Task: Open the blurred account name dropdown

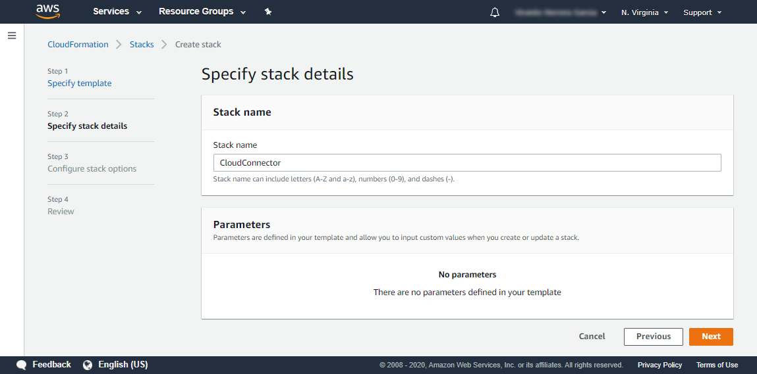Action: click(x=560, y=12)
